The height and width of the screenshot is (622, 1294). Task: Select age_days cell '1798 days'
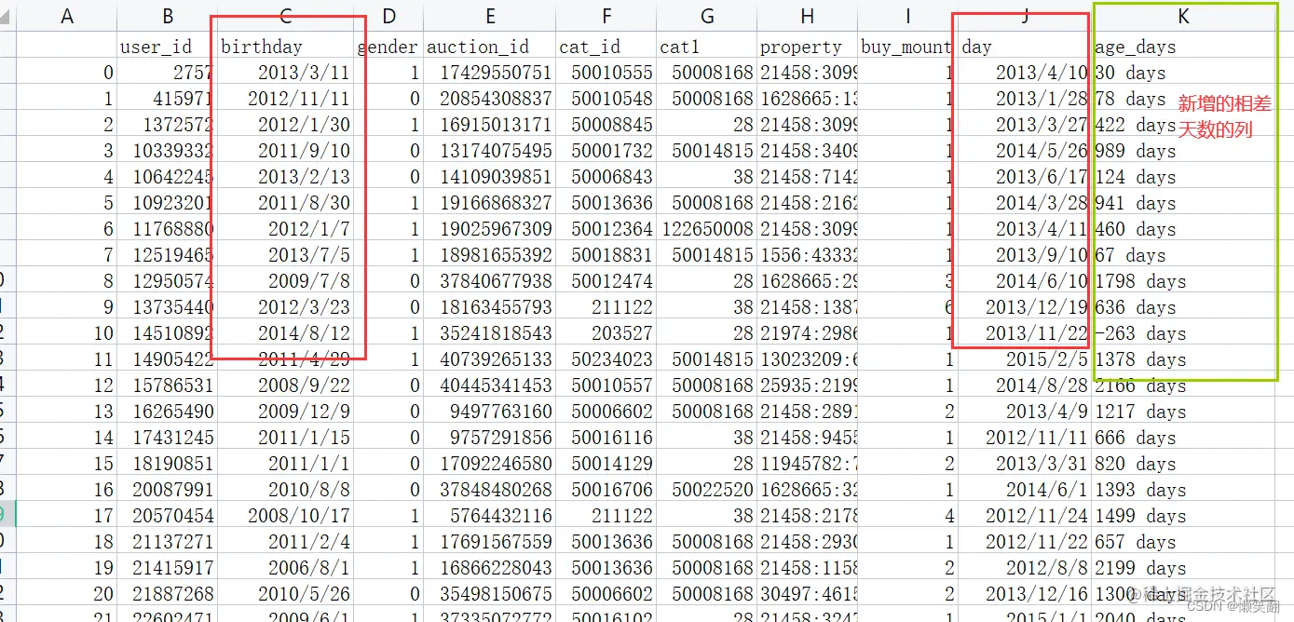1183,281
